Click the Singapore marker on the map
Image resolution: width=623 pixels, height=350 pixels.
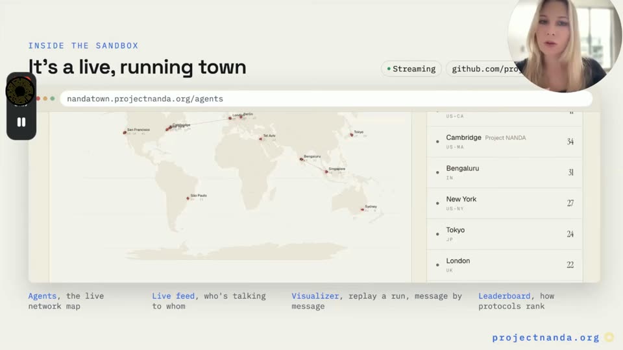point(326,172)
